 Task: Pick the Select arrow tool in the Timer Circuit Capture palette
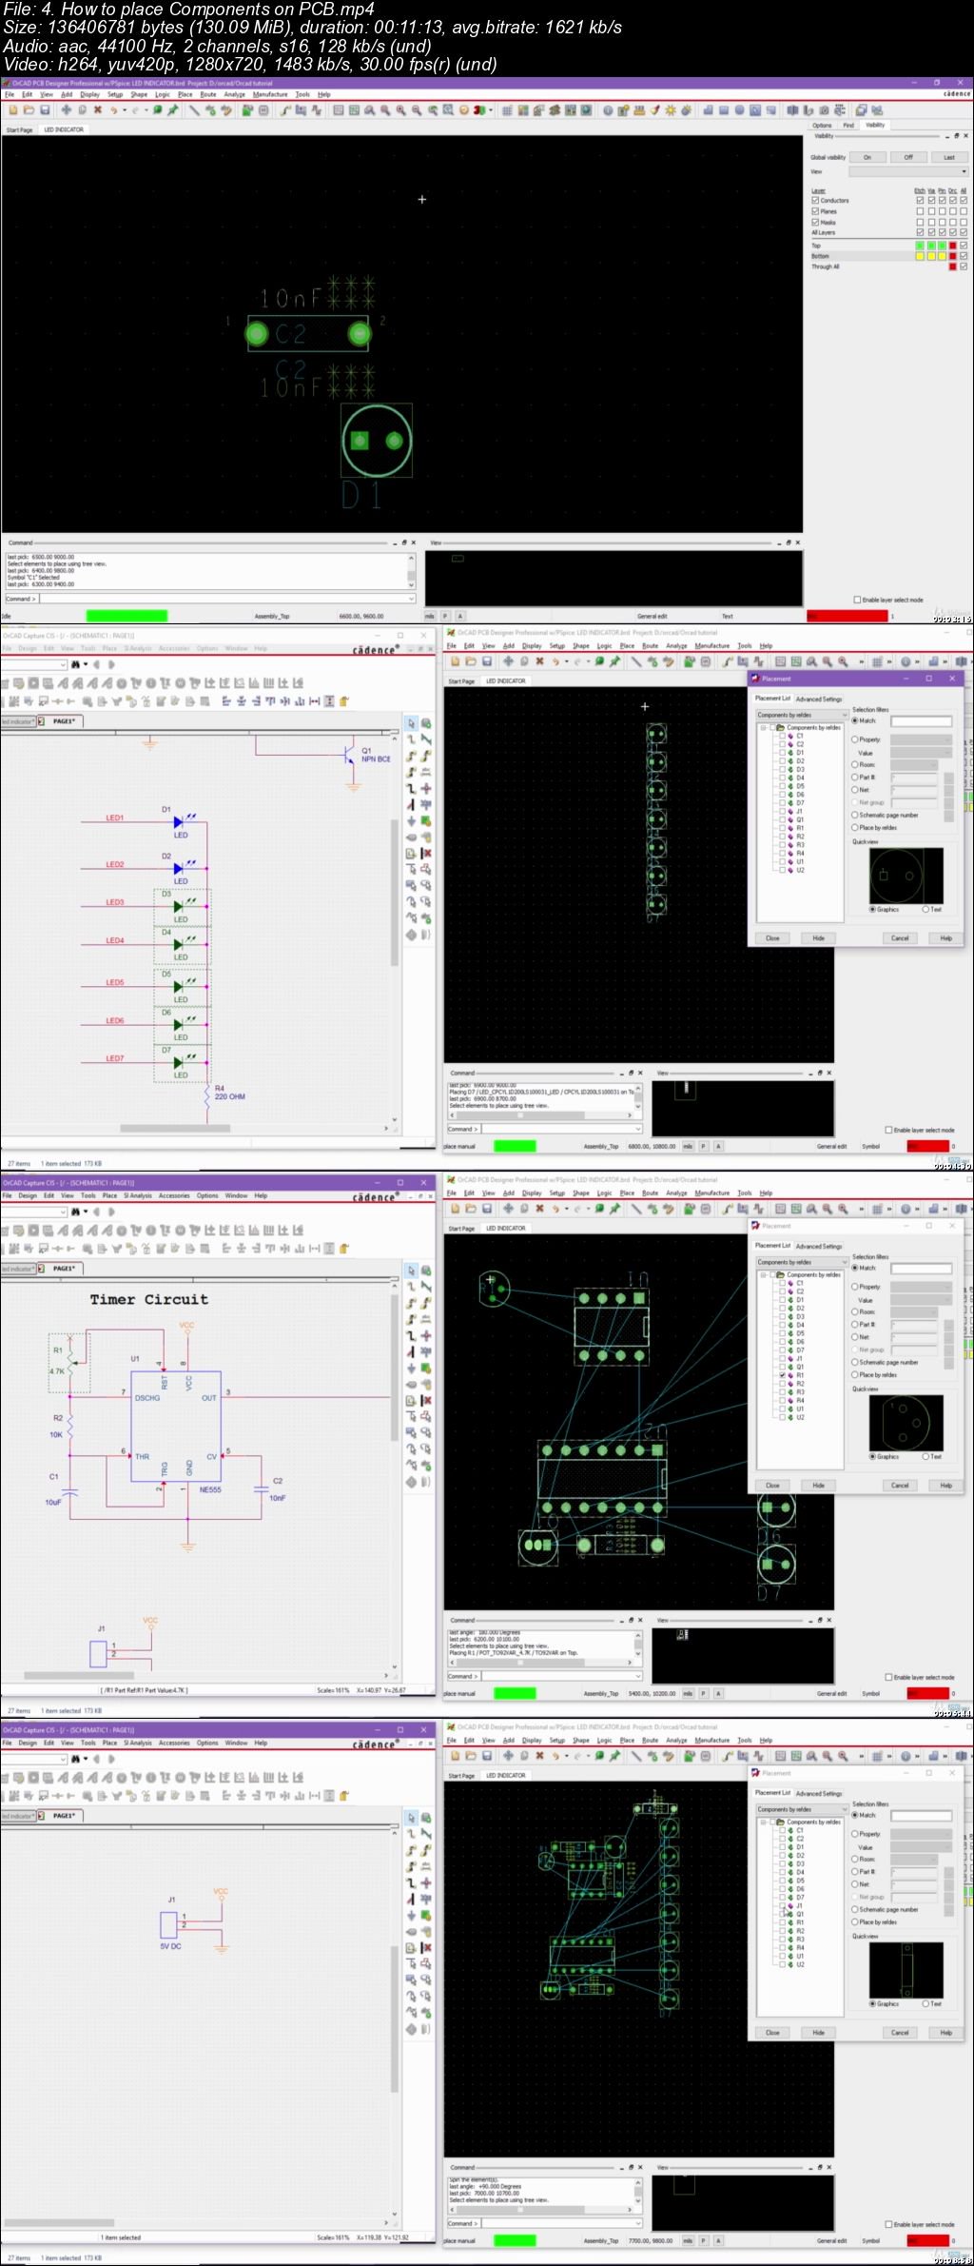(412, 1271)
